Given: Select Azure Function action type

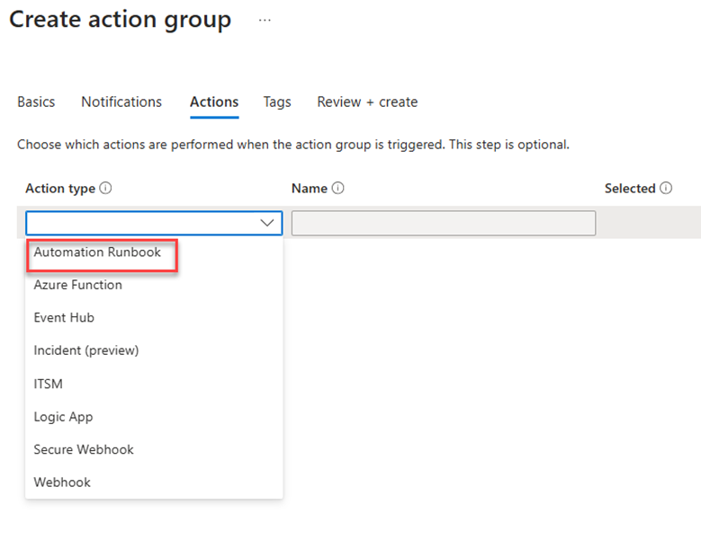Looking at the screenshot, I should pyautogui.click(x=78, y=285).
